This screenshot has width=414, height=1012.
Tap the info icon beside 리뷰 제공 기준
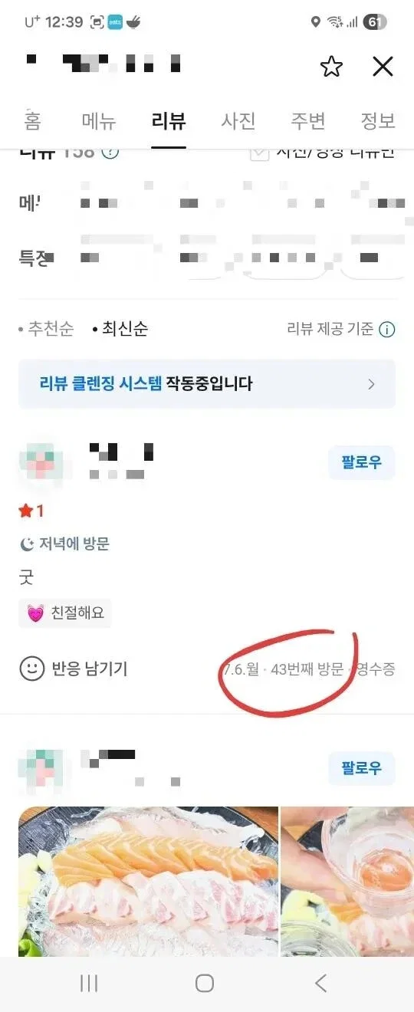(387, 330)
